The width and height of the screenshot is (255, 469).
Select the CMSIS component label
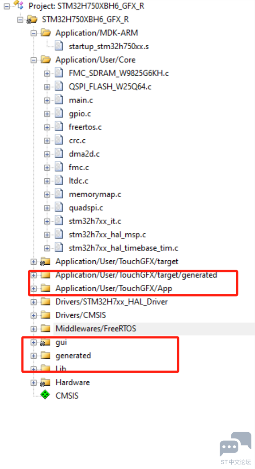coord(67,396)
